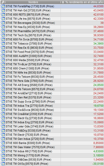The width and height of the screenshot is (104, 166).
Task: Click the 24,8500 value for Alt Energ
Action: pyautogui.click(x=98, y=85)
